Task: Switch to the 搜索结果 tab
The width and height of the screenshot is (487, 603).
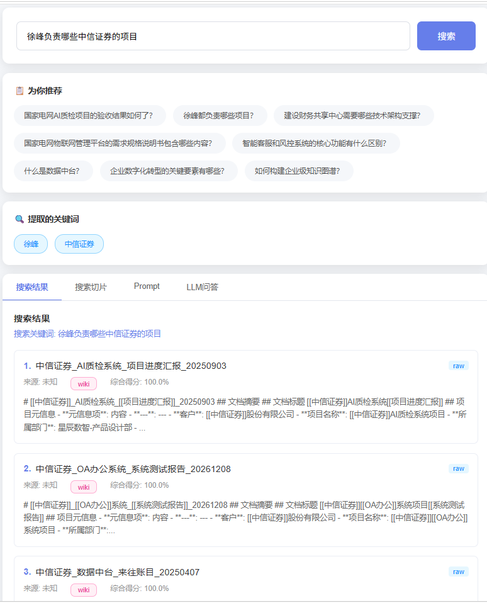Action: coord(32,287)
